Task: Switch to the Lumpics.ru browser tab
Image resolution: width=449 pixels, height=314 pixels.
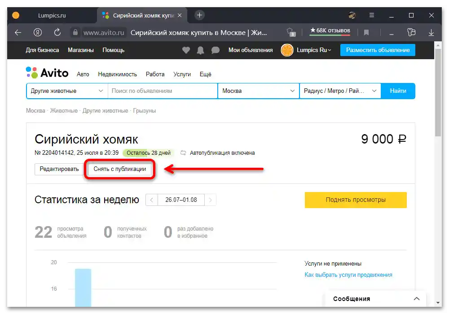Action: click(52, 15)
